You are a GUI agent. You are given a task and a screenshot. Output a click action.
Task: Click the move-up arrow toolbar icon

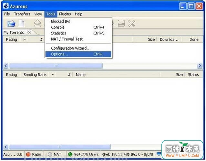[37, 24]
